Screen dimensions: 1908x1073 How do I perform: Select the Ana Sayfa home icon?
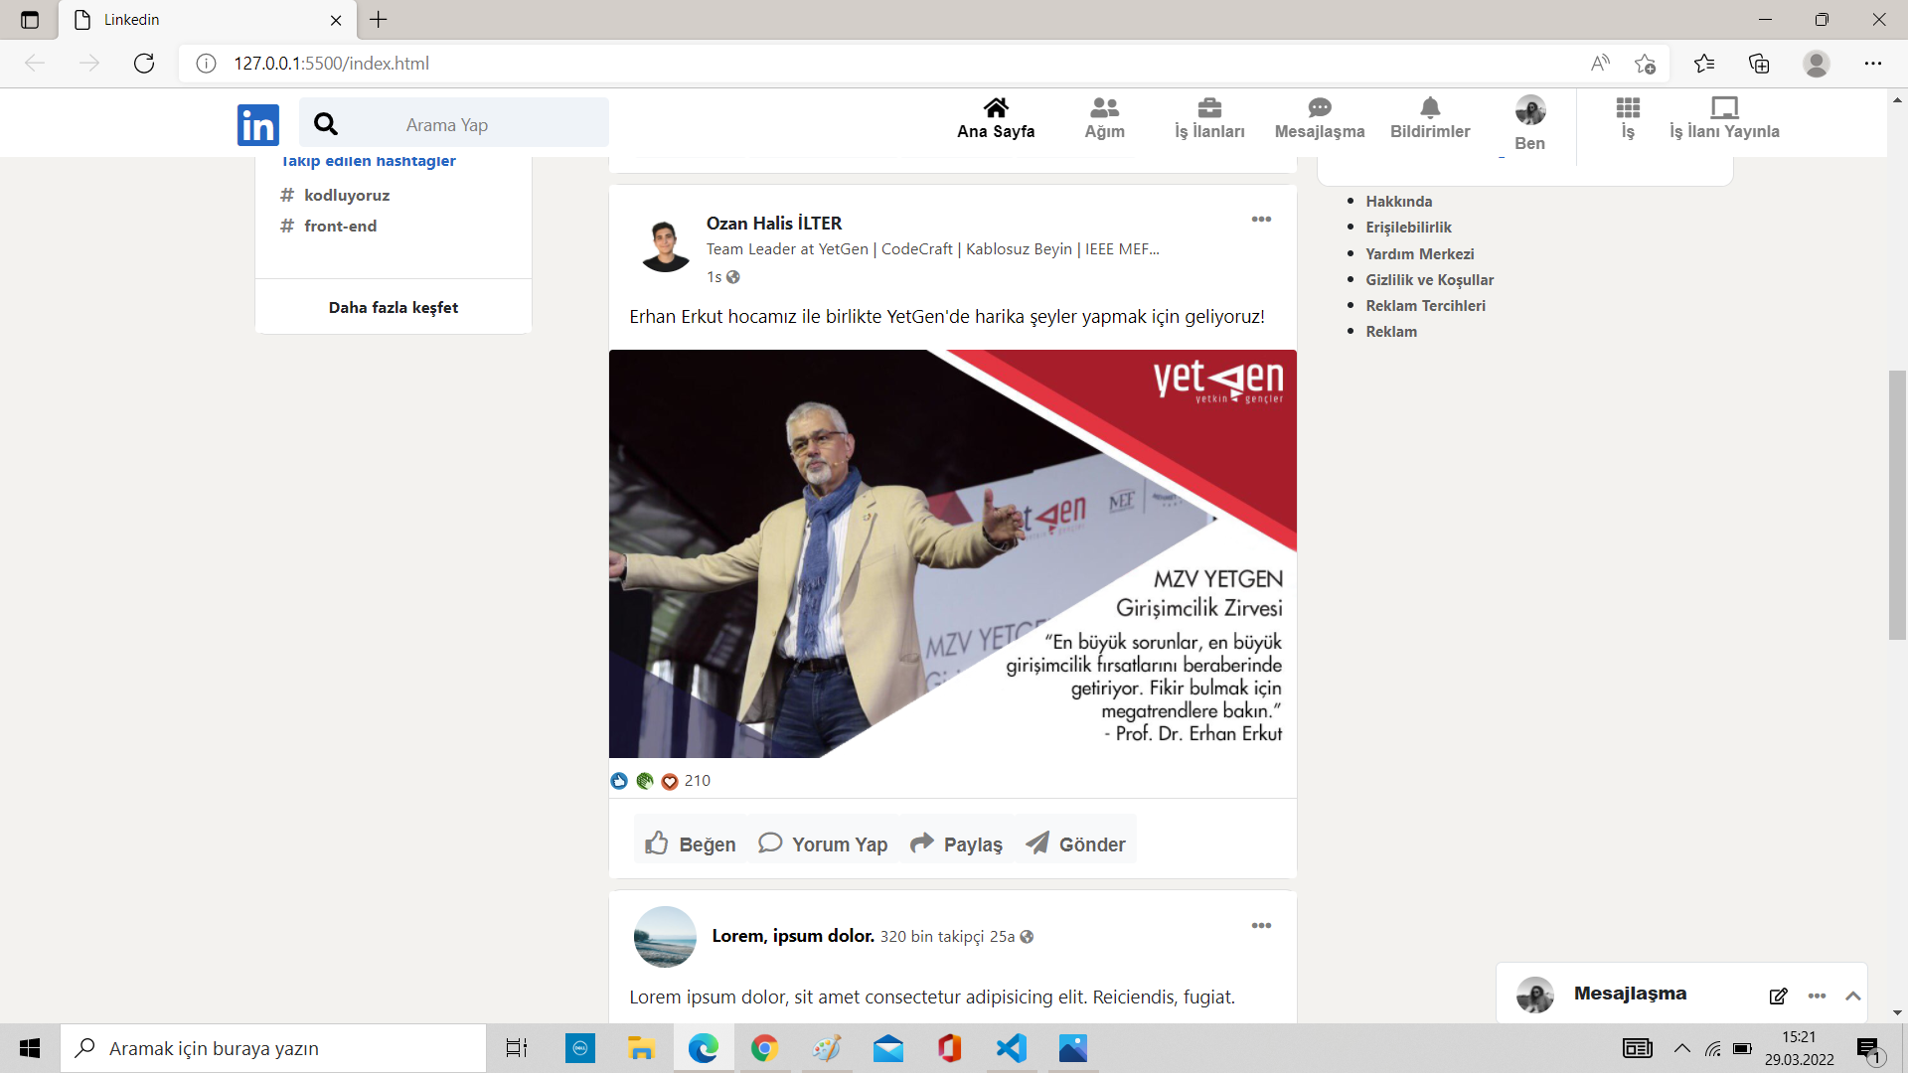[996, 109]
